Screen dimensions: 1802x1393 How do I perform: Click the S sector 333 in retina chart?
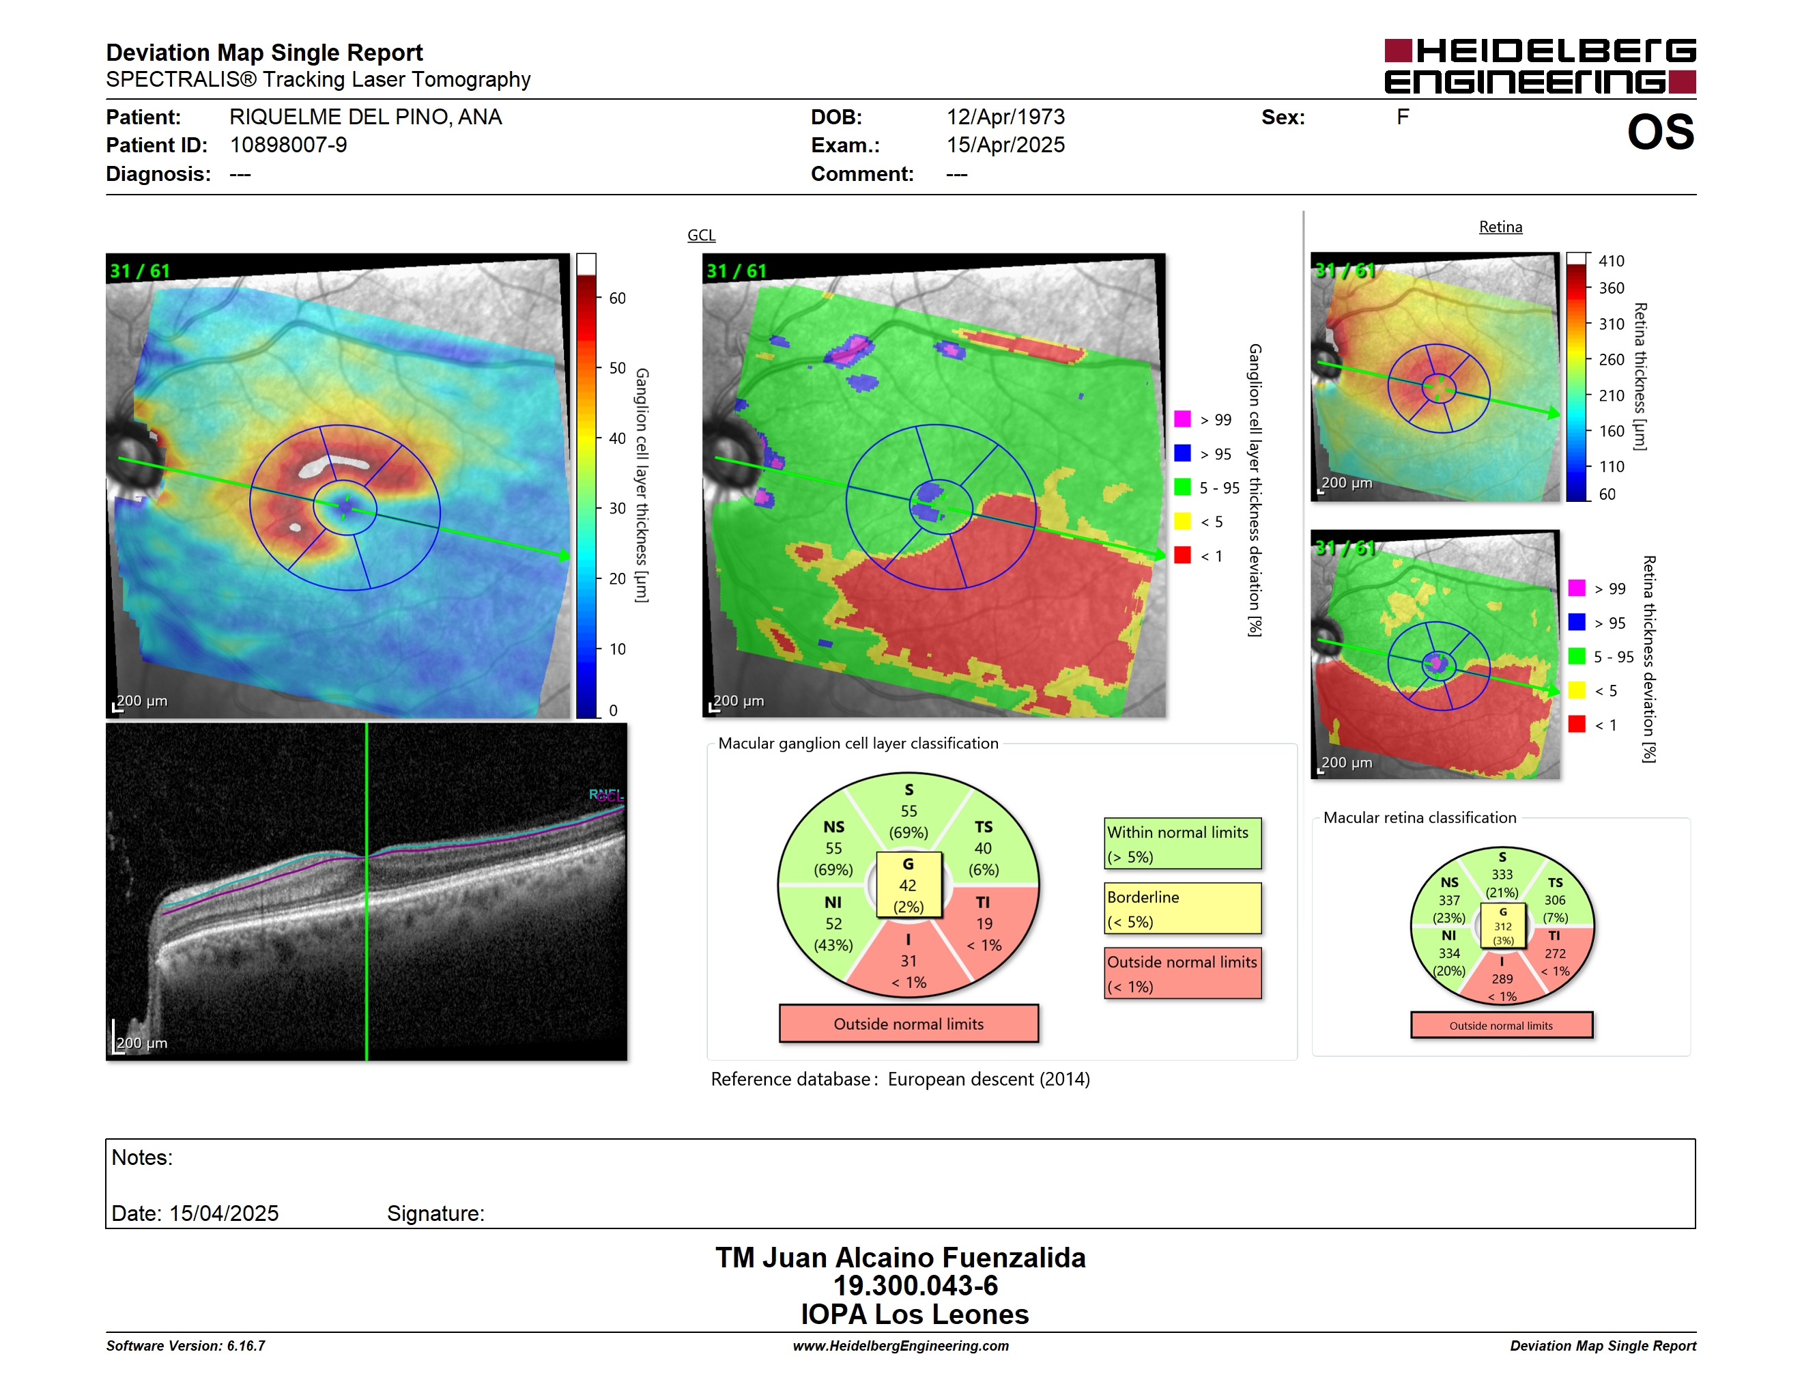pyautogui.click(x=1502, y=875)
